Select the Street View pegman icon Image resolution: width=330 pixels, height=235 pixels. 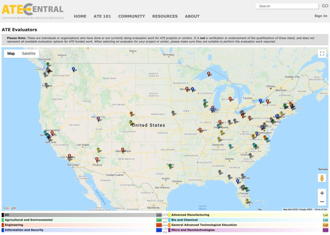click(322, 178)
